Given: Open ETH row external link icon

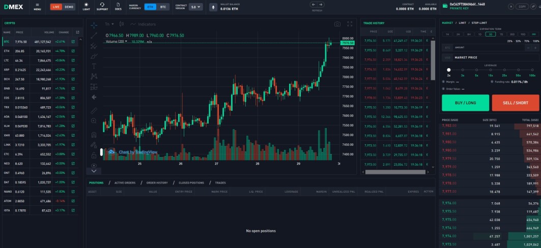Looking at the screenshot, I should [73, 51].
